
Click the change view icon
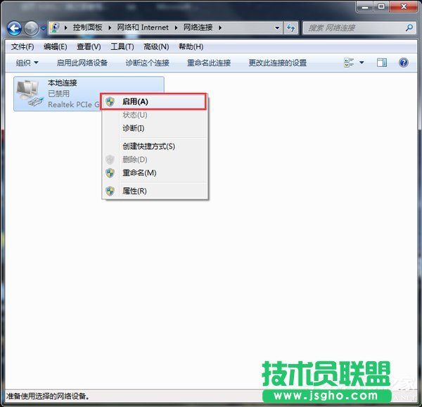[x=349, y=63]
